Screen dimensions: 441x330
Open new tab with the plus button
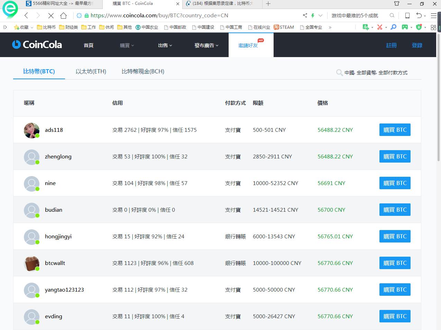click(x=268, y=4)
